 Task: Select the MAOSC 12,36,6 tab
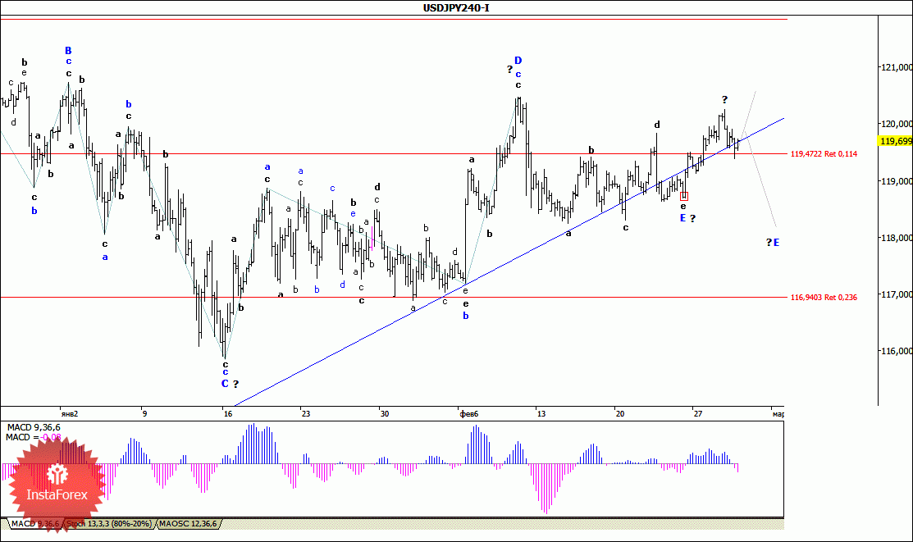[x=188, y=524]
